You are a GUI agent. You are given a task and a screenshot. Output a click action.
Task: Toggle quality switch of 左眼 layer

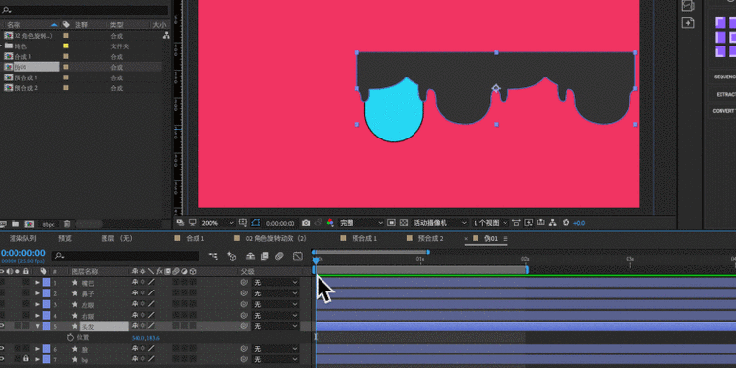tap(151, 304)
